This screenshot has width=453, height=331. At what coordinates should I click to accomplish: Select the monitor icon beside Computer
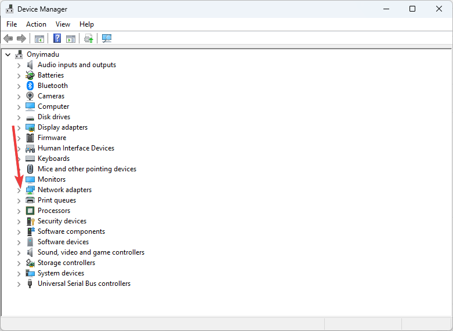click(30, 106)
